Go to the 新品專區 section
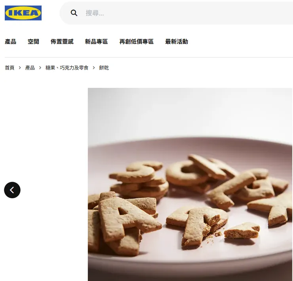Image resolution: width=293 pixels, height=281 pixels. pyautogui.click(x=97, y=42)
